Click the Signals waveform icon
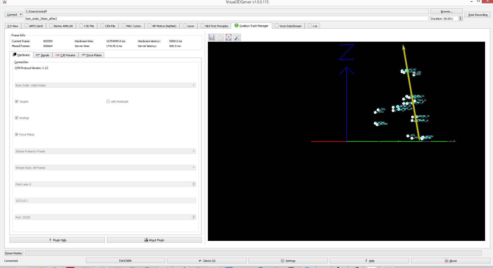The image size is (493, 268). (38, 55)
